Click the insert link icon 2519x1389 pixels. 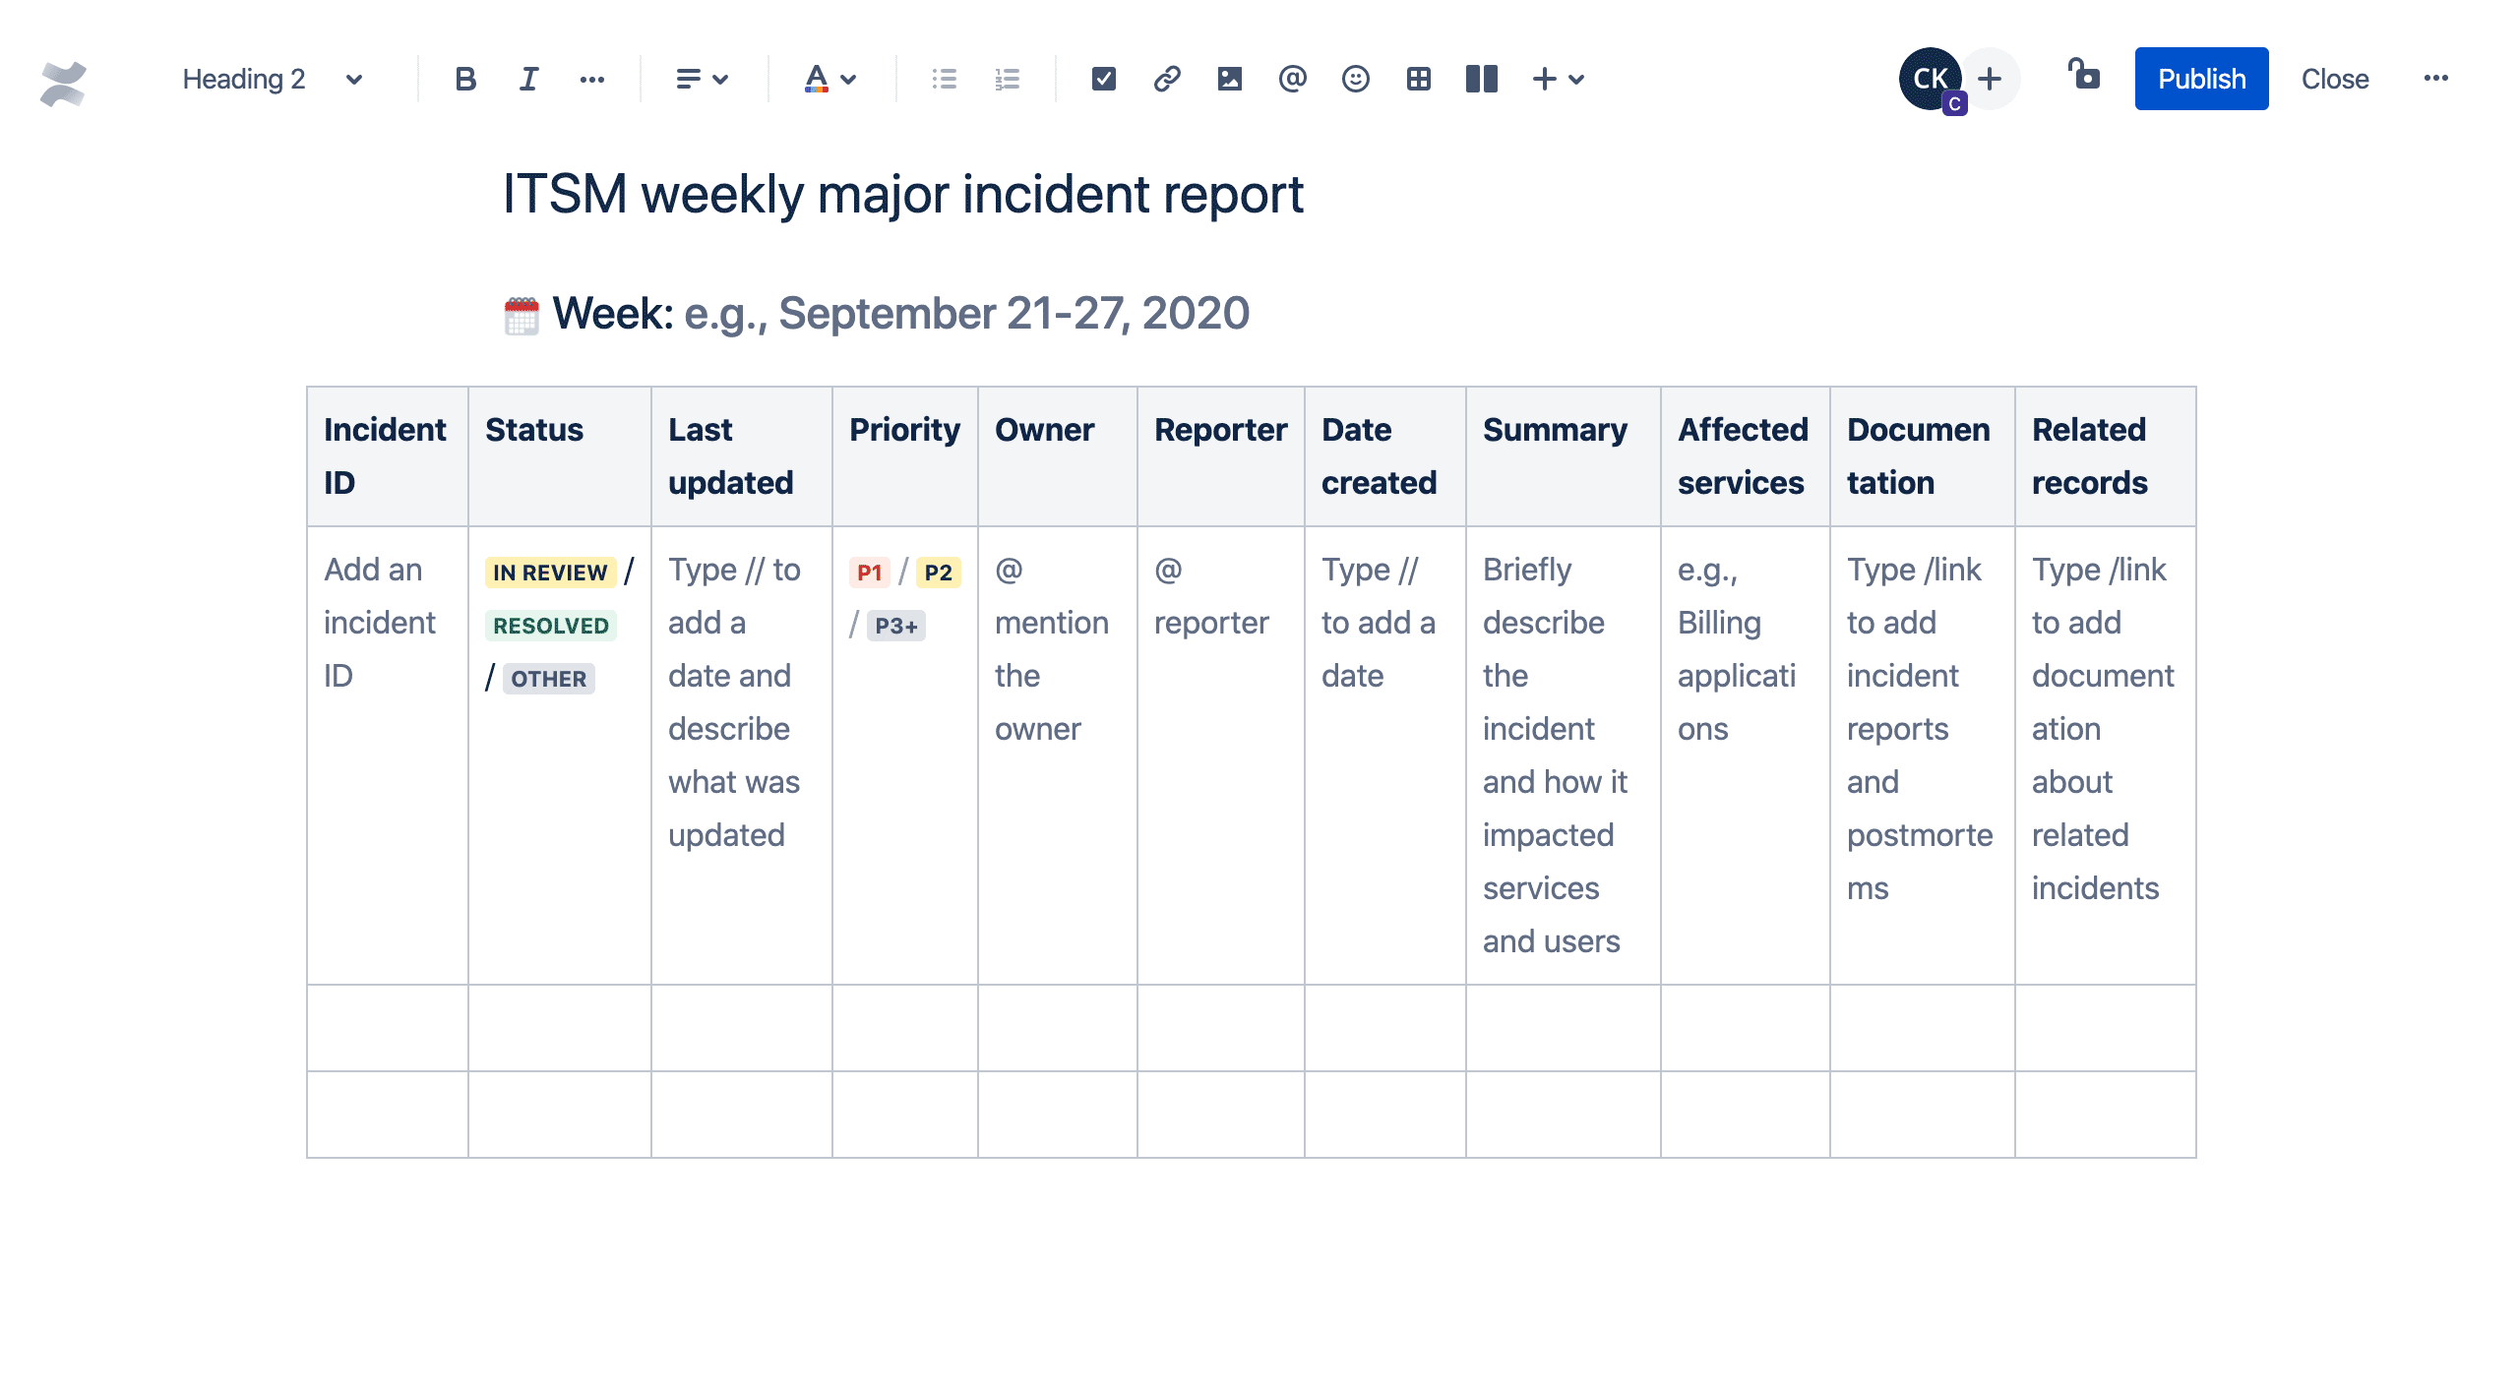[x=1166, y=79]
